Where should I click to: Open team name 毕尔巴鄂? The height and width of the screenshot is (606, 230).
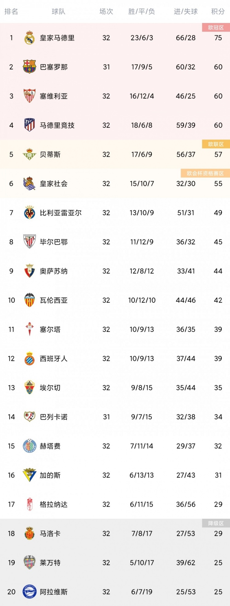coord(54,242)
